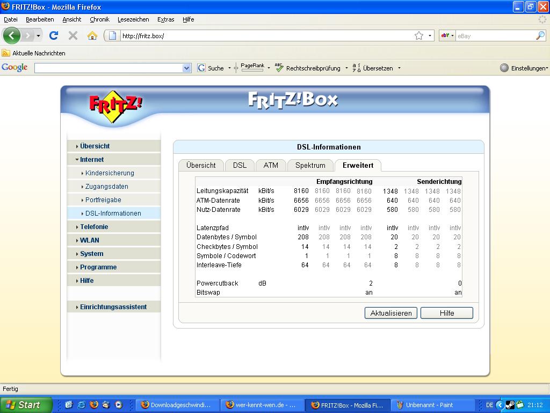Open the Google search box dropdown
550x413 pixels.
[x=186, y=68]
